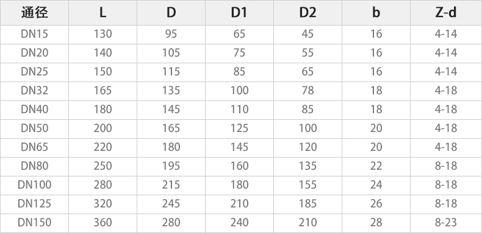Select D1 value 125 in DN50 row
The height and width of the screenshot is (233, 482).
tap(239, 128)
